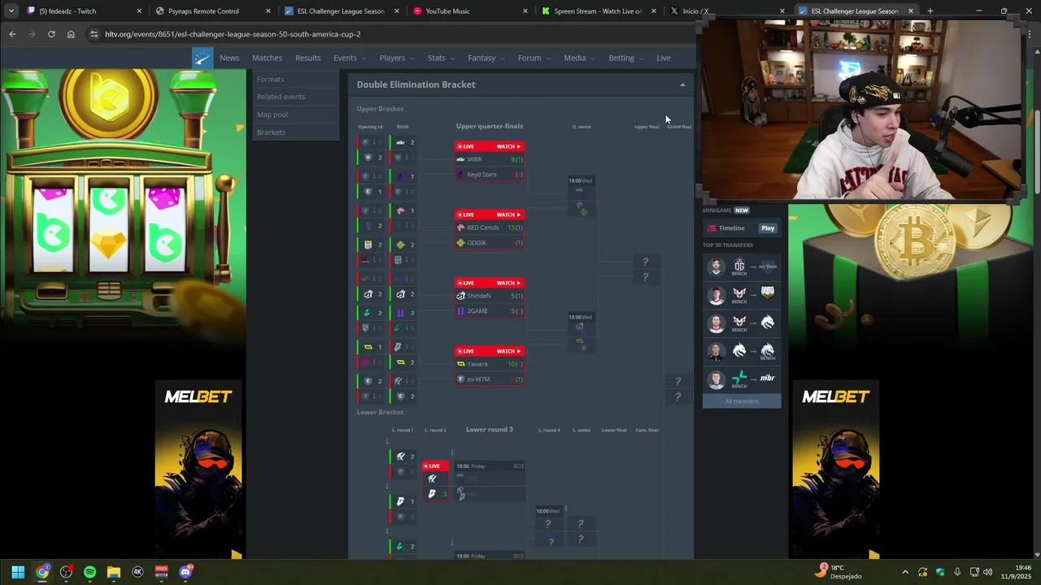Open site information icon in address bar

[x=94, y=34]
